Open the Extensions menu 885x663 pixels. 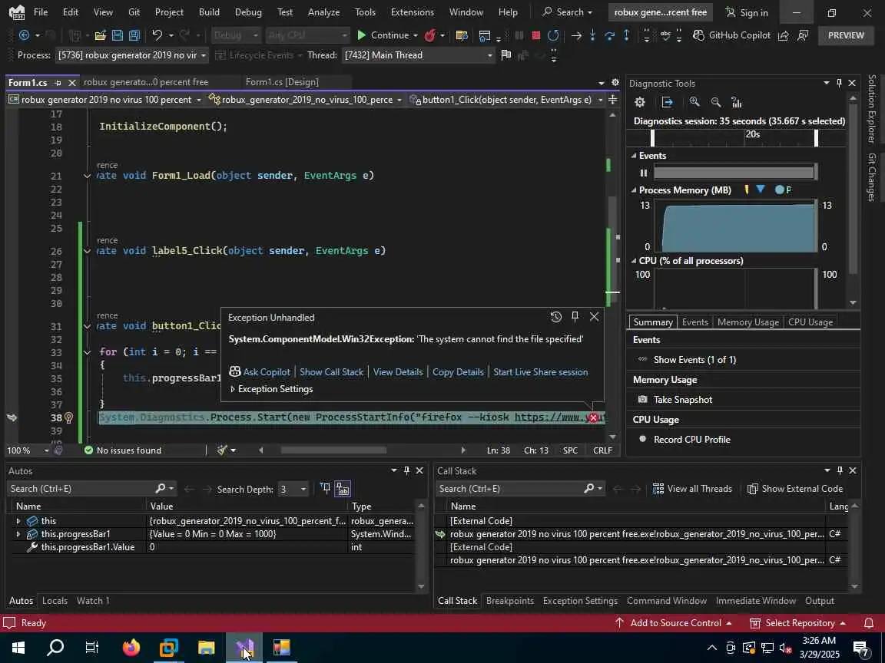click(x=412, y=12)
